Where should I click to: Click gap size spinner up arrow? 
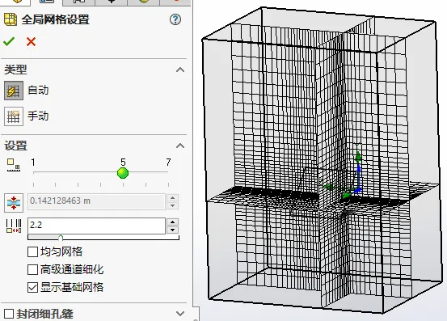172,197
